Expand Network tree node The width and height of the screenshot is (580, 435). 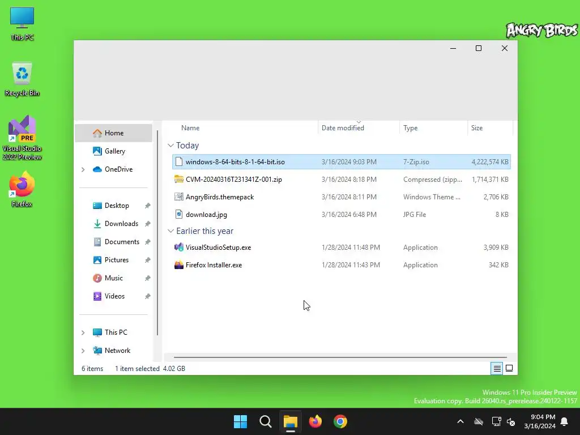tap(83, 351)
